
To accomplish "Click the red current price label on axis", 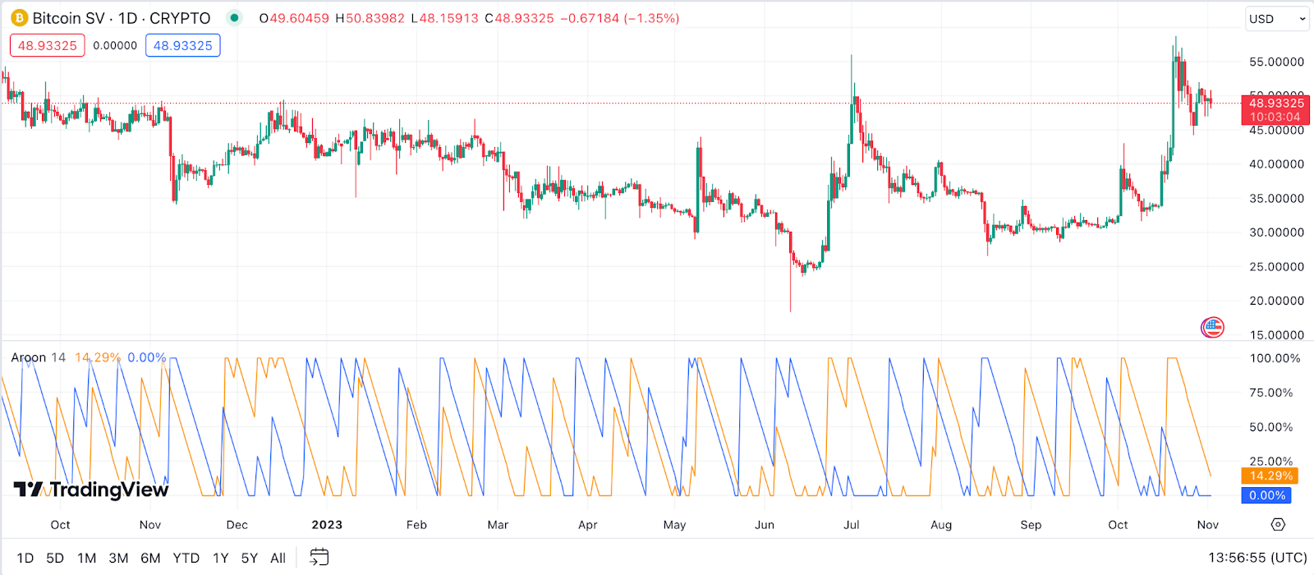I will tap(1276, 109).
